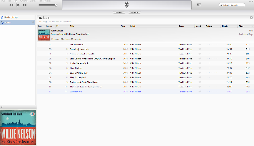Viewport: 254px width, 146px height.
Task: Select the Default playlist in sidebar
Action: tap(17, 23)
